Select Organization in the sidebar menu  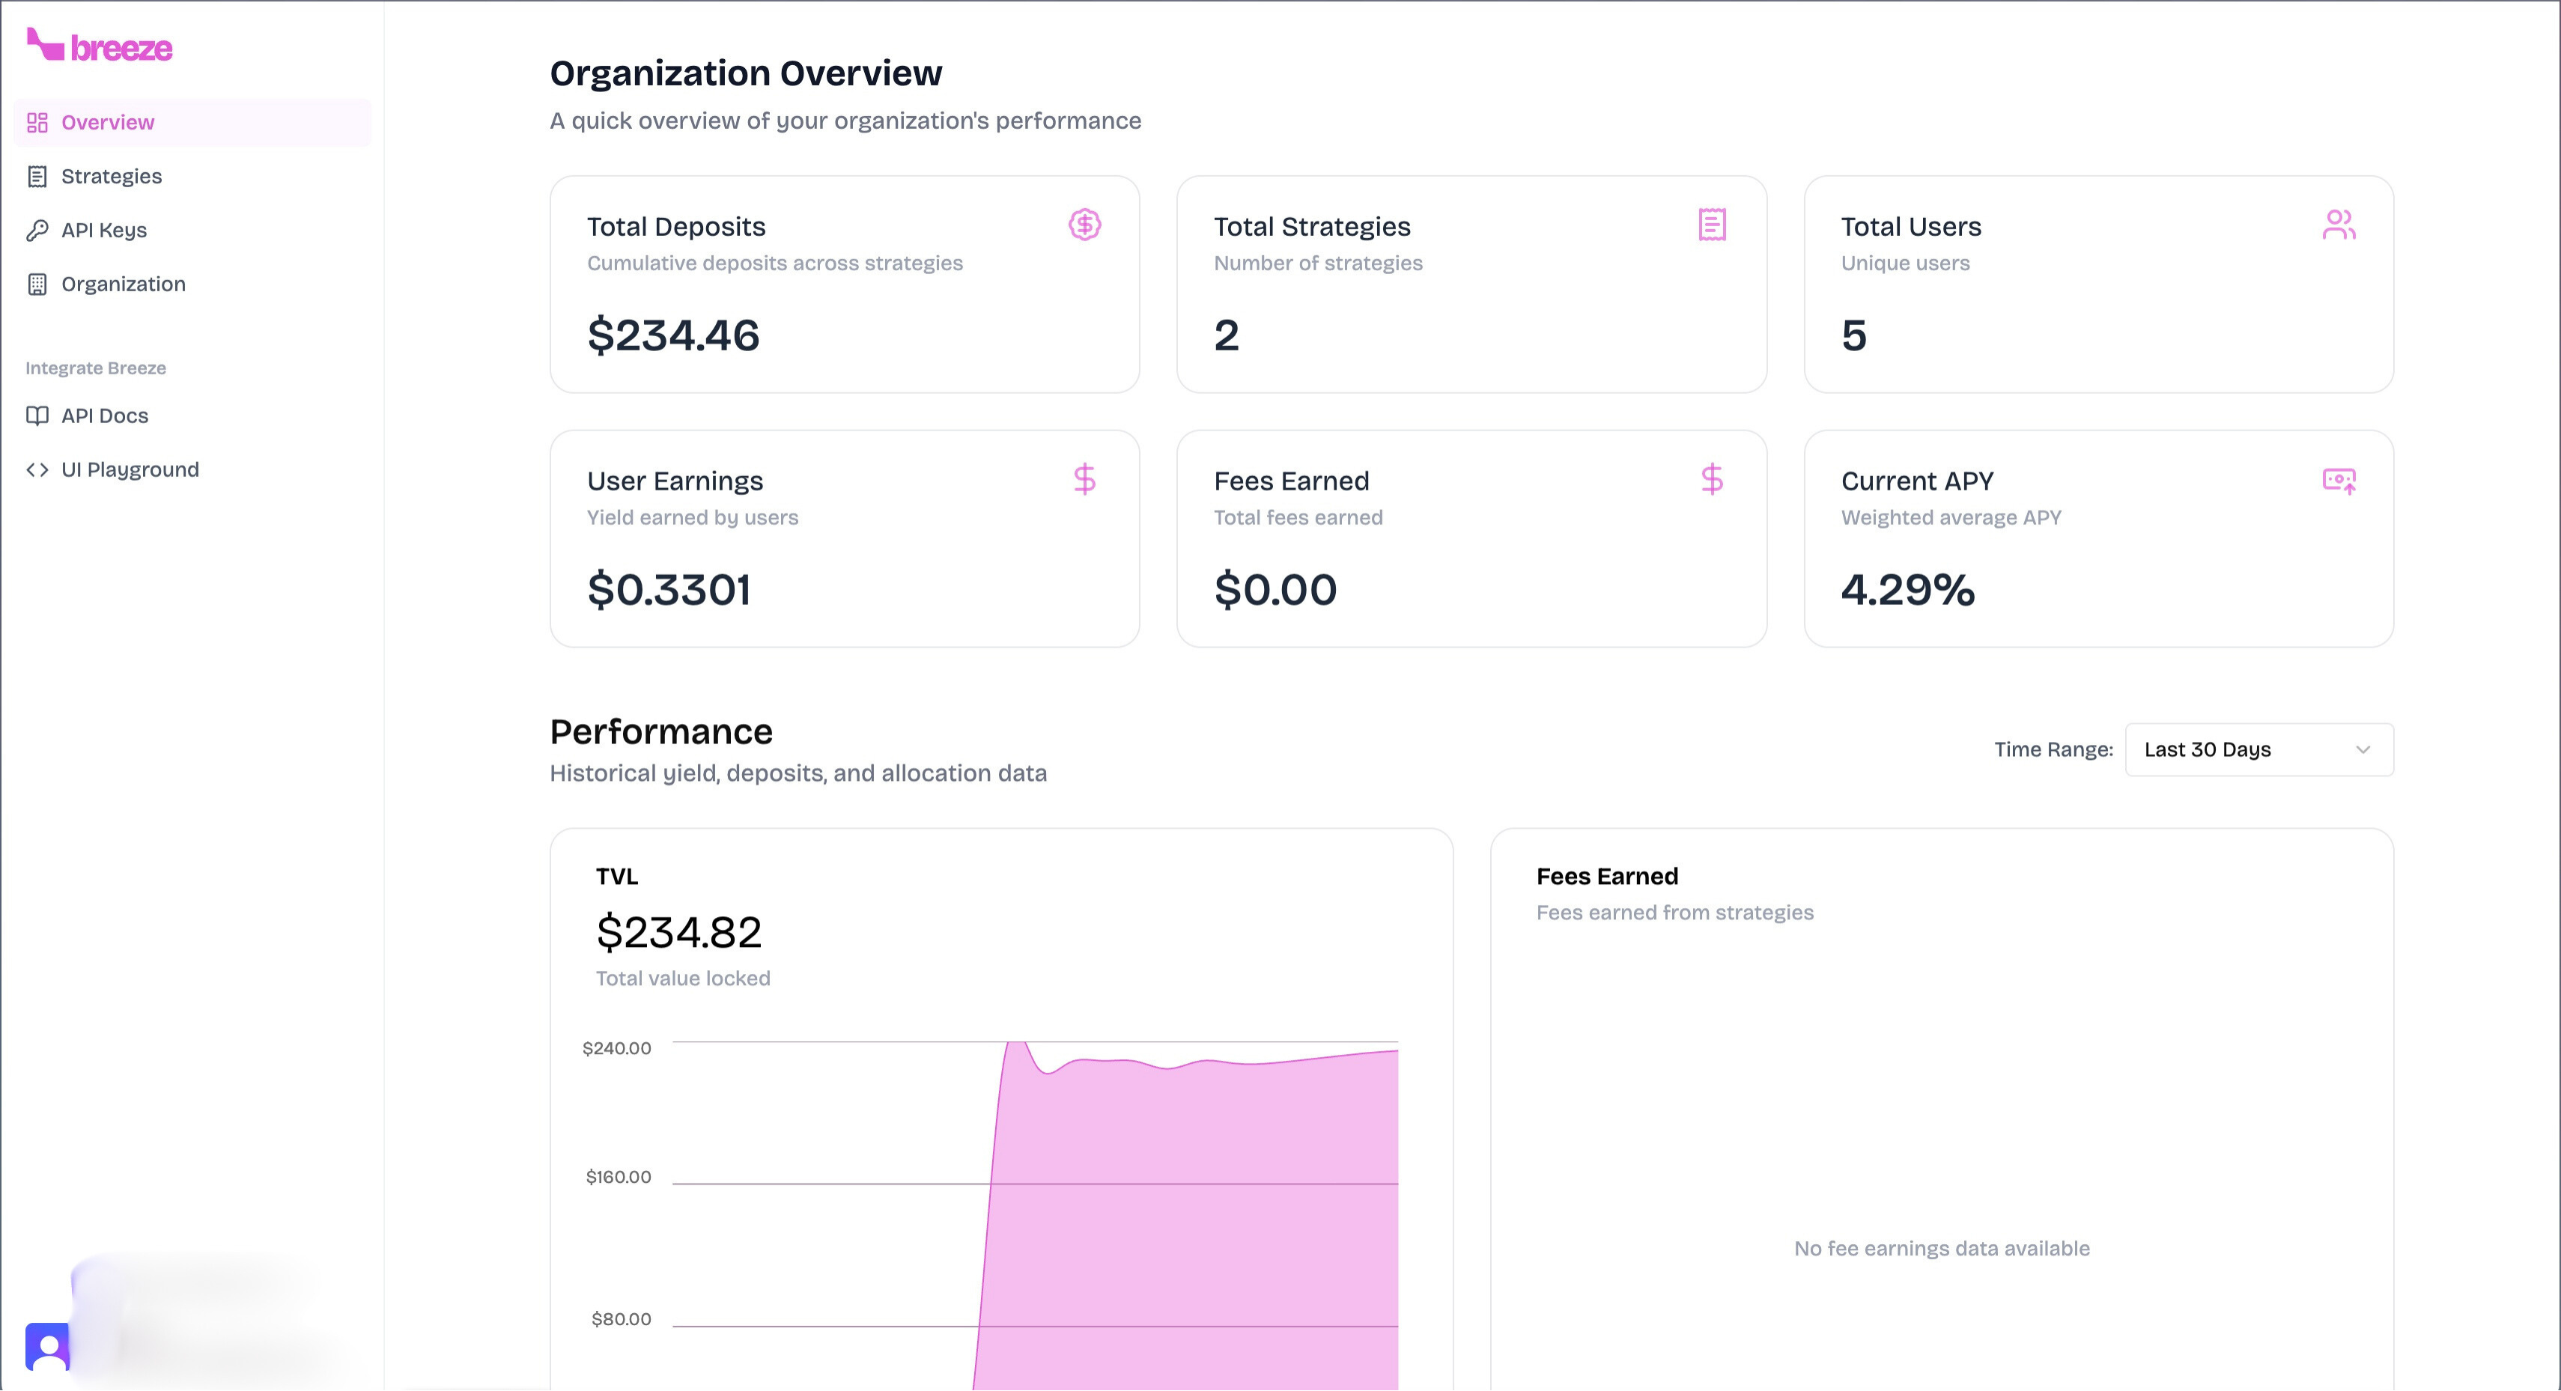[122, 284]
